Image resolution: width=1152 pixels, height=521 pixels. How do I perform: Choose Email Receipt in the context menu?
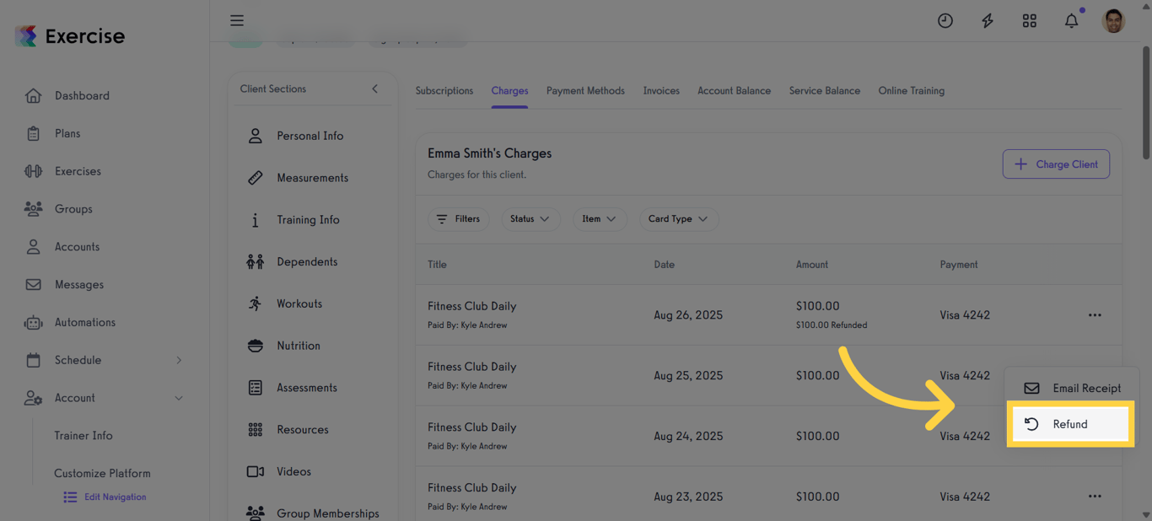[1072, 388]
